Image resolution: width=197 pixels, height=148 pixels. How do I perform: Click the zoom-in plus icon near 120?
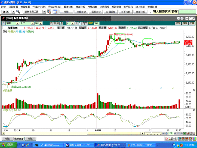[166, 134]
